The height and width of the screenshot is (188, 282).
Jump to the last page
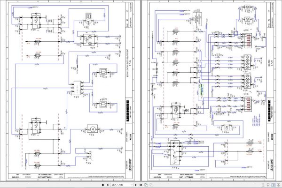(141, 185)
